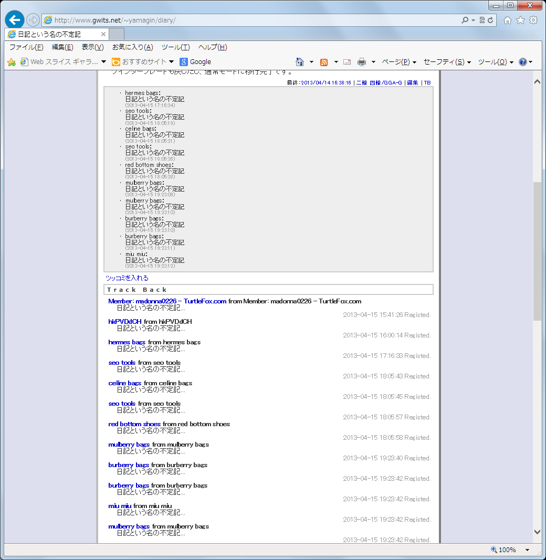546x560 pixels.
Task: Click the Print icon in command bar
Action: click(x=362, y=62)
